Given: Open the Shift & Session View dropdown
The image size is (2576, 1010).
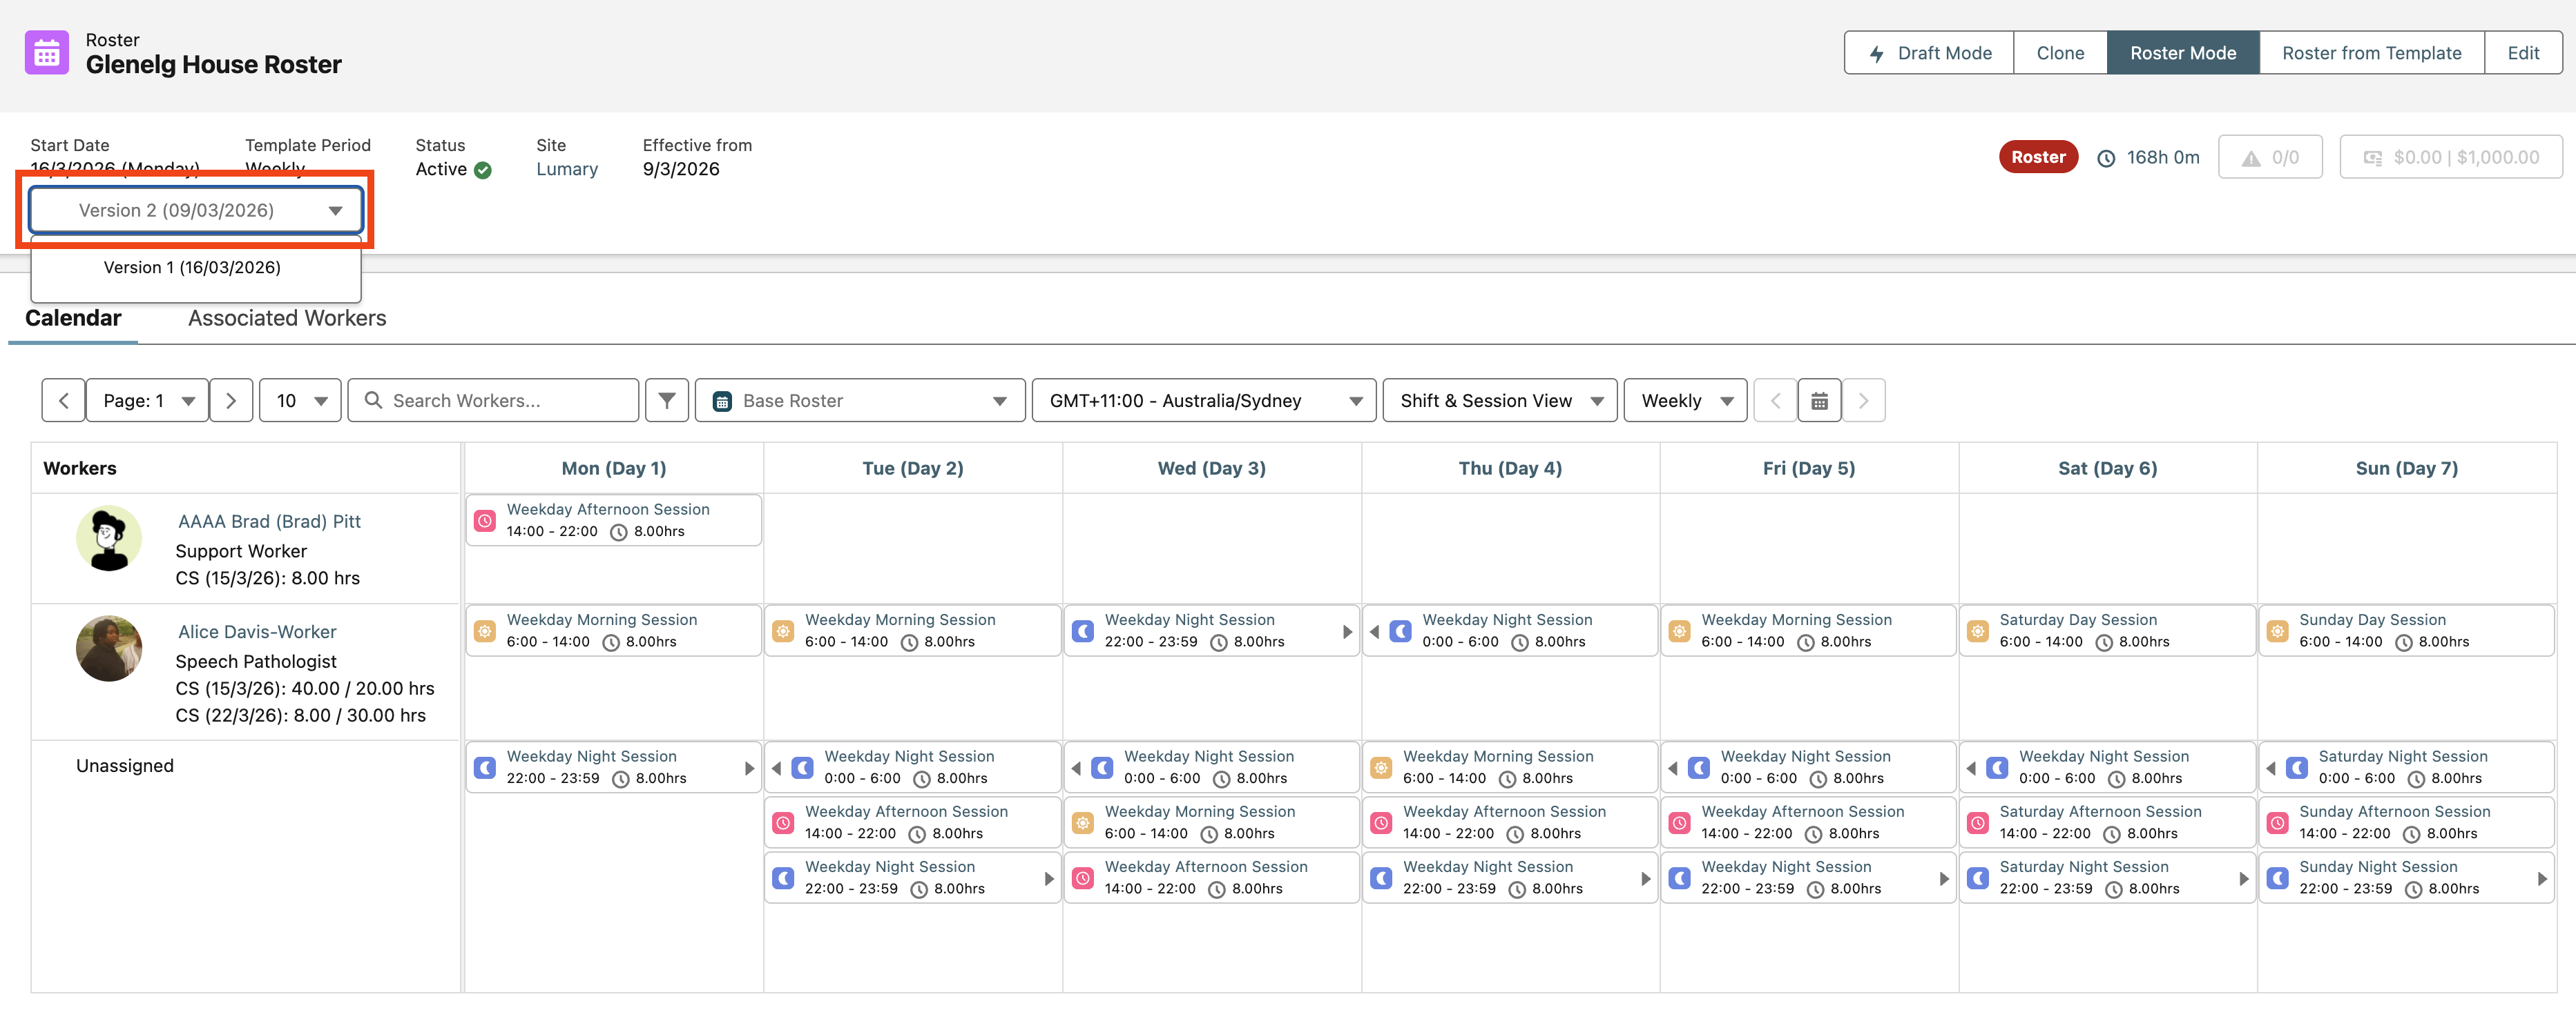Looking at the screenshot, I should pyautogui.click(x=1499, y=401).
